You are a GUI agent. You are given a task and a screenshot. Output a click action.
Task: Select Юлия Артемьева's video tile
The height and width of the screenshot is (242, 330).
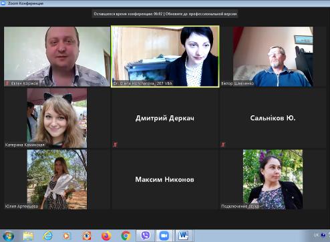[x=57, y=179]
